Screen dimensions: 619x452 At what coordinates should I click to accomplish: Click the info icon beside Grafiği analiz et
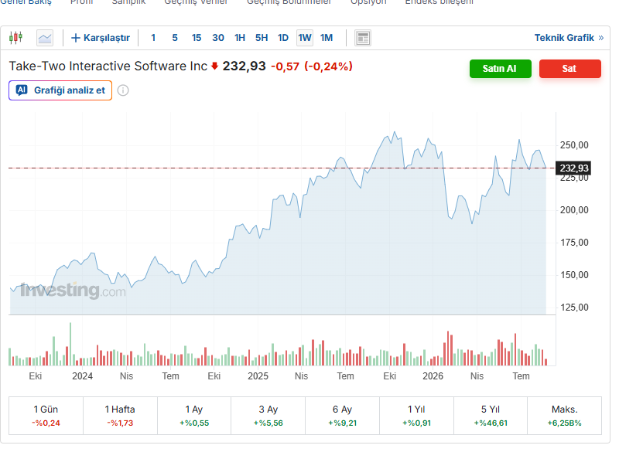coord(123,90)
